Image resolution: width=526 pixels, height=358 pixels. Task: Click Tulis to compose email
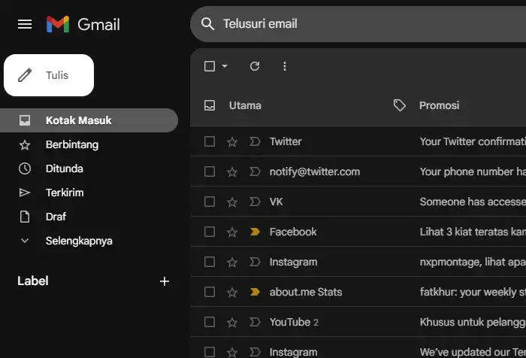click(49, 75)
